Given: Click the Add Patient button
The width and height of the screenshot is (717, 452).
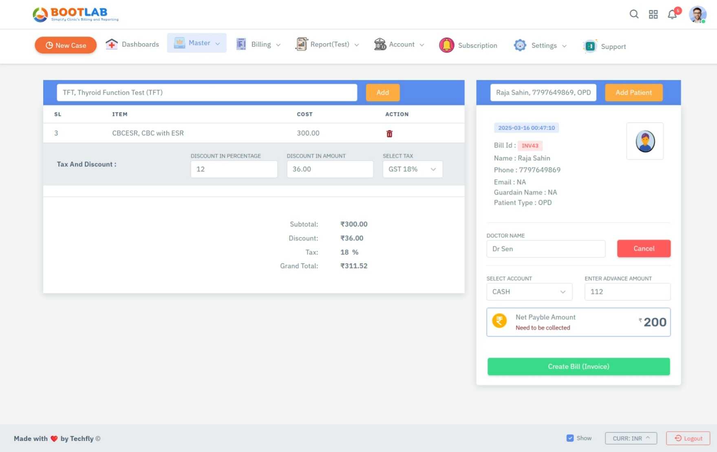Looking at the screenshot, I should pos(633,92).
